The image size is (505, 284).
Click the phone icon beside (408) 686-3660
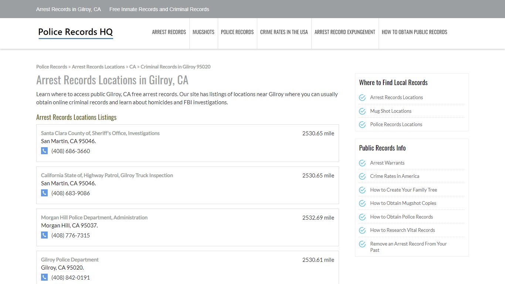click(44, 151)
